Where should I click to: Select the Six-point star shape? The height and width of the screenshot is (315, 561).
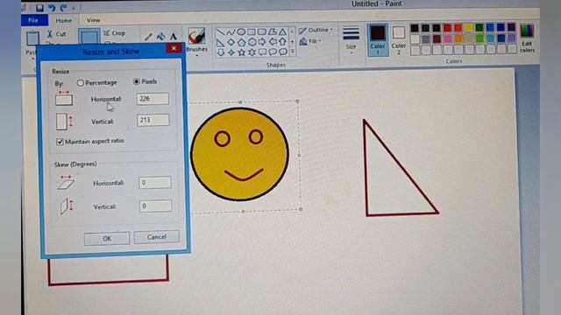(252, 52)
